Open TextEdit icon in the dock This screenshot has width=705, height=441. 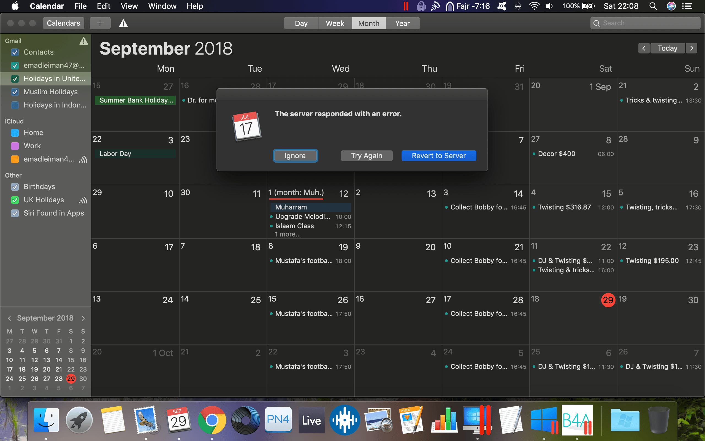(510, 420)
